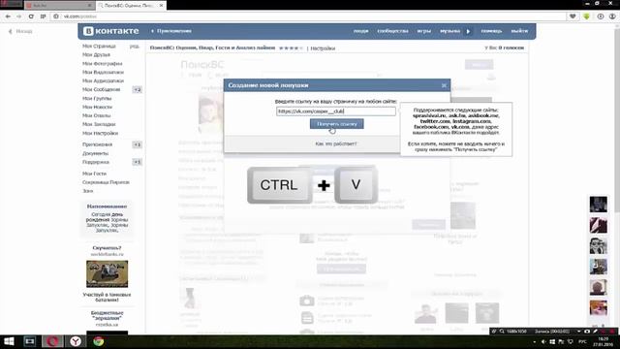The width and height of the screenshot is (620, 349).
Task: Click the music play arrow in VK header
Action: tap(468, 31)
